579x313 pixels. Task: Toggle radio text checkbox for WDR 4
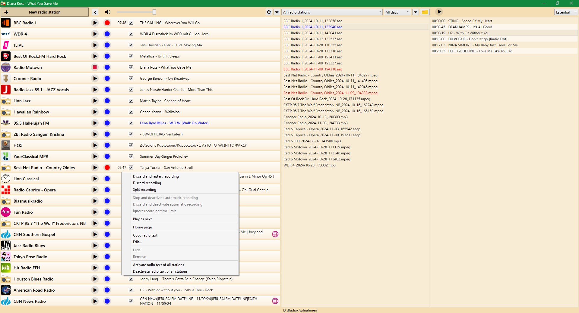[x=131, y=34]
